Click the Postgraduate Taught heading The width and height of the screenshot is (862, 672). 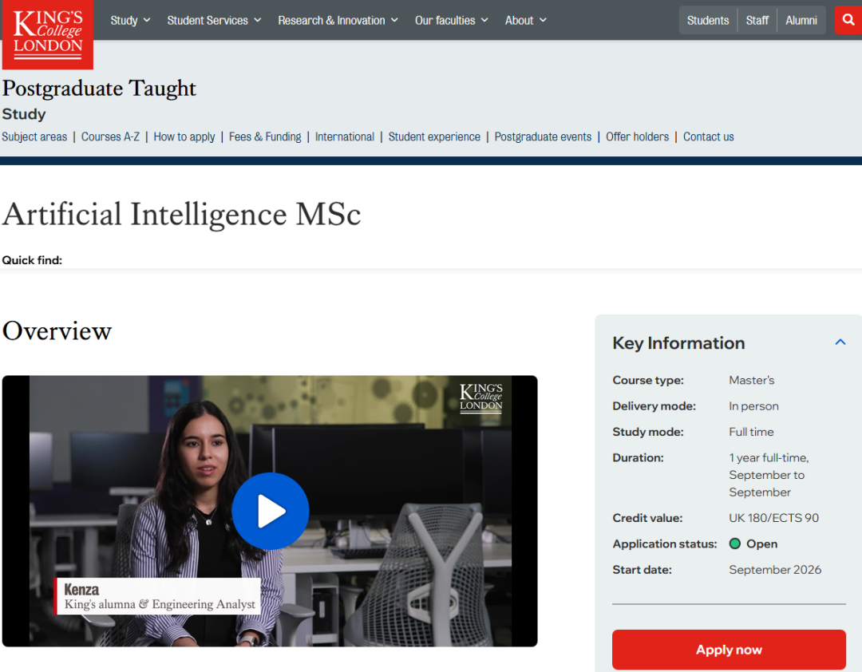[99, 88]
